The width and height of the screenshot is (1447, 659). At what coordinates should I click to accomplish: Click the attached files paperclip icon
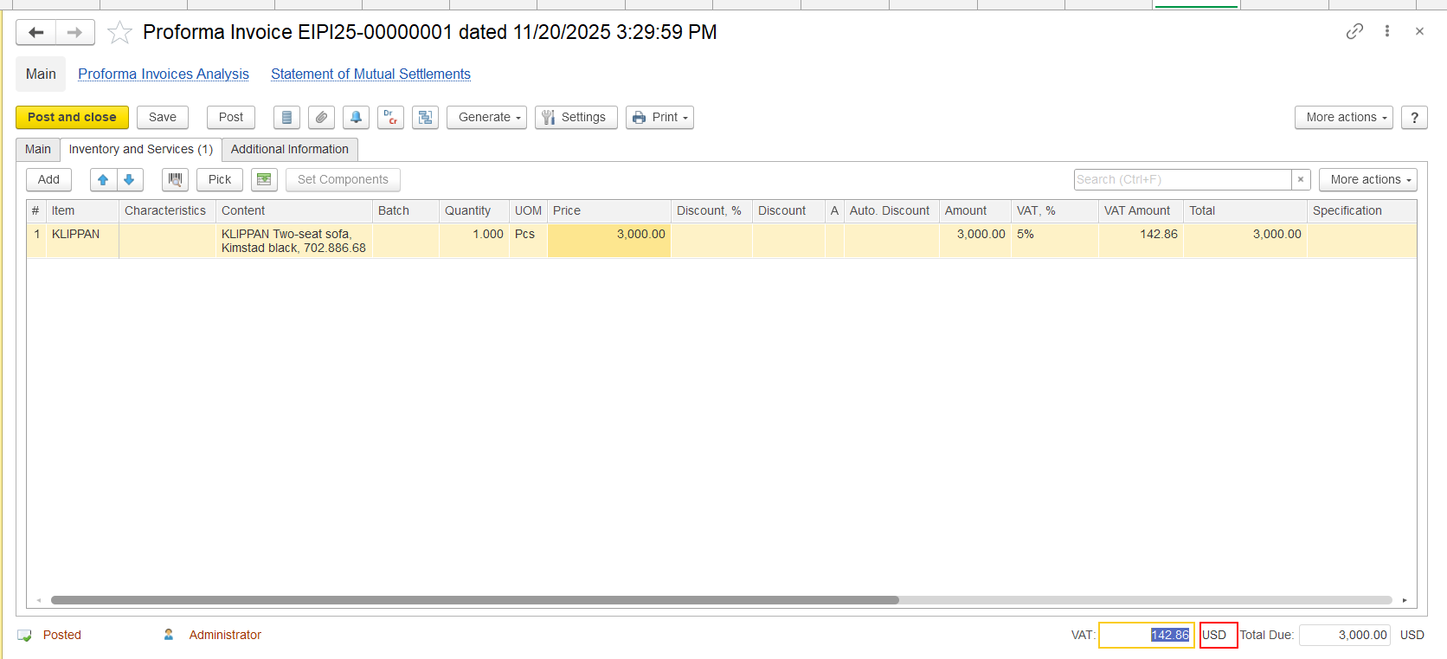click(321, 118)
